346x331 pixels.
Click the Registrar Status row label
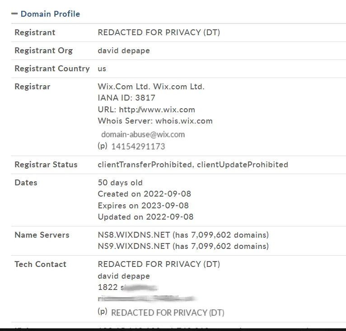coord(46,165)
